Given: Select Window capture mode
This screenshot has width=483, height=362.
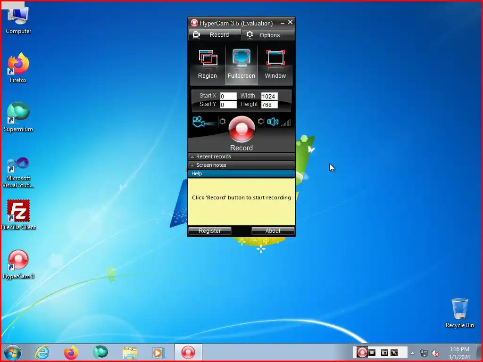Looking at the screenshot, I should (x=275, y=65).
